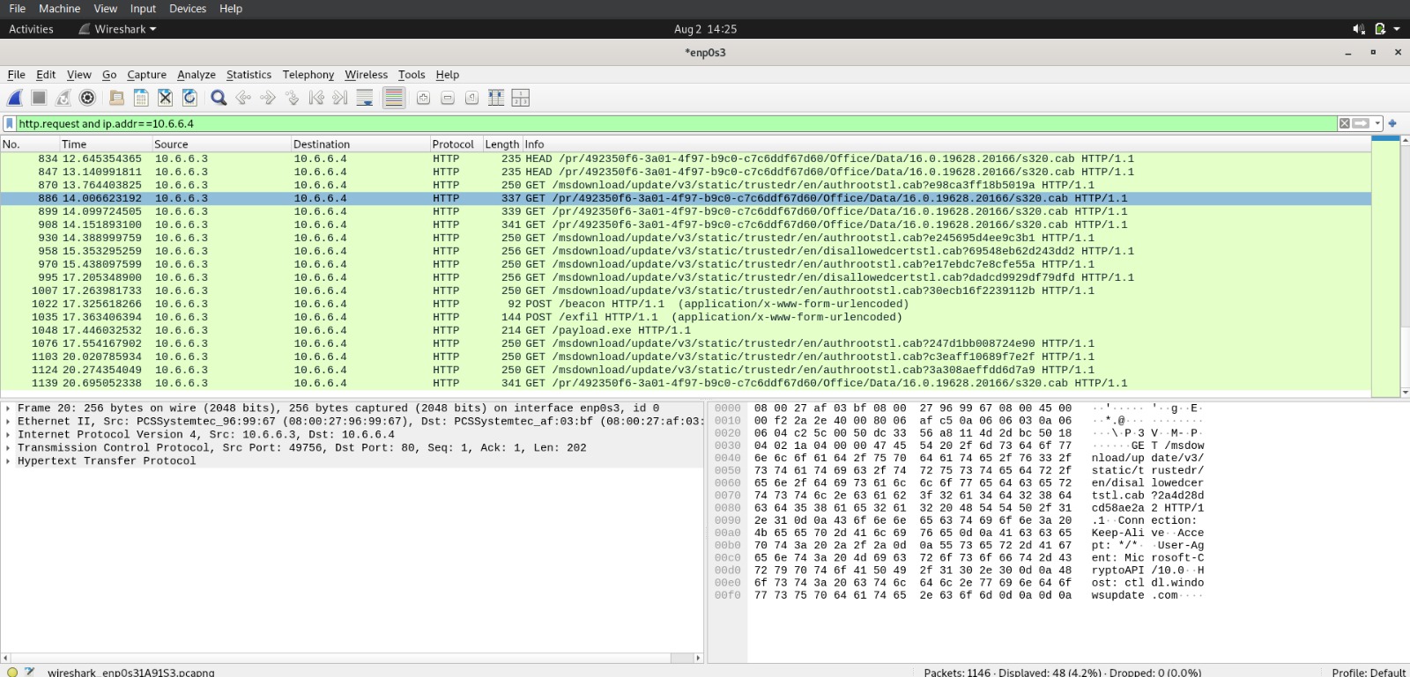The width and height of the screenshot is (1410, 677).
Task: Open the Capture menu
Action: [x=146, y=75]
